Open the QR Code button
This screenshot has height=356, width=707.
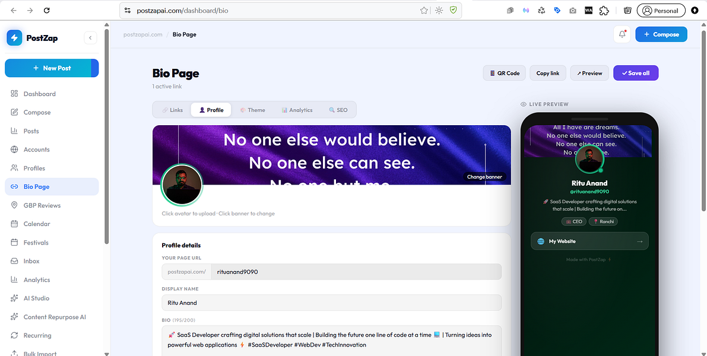click(504, 73)
